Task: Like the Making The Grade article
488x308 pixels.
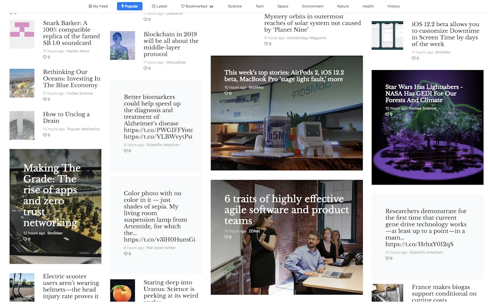Action: [27, 239]
